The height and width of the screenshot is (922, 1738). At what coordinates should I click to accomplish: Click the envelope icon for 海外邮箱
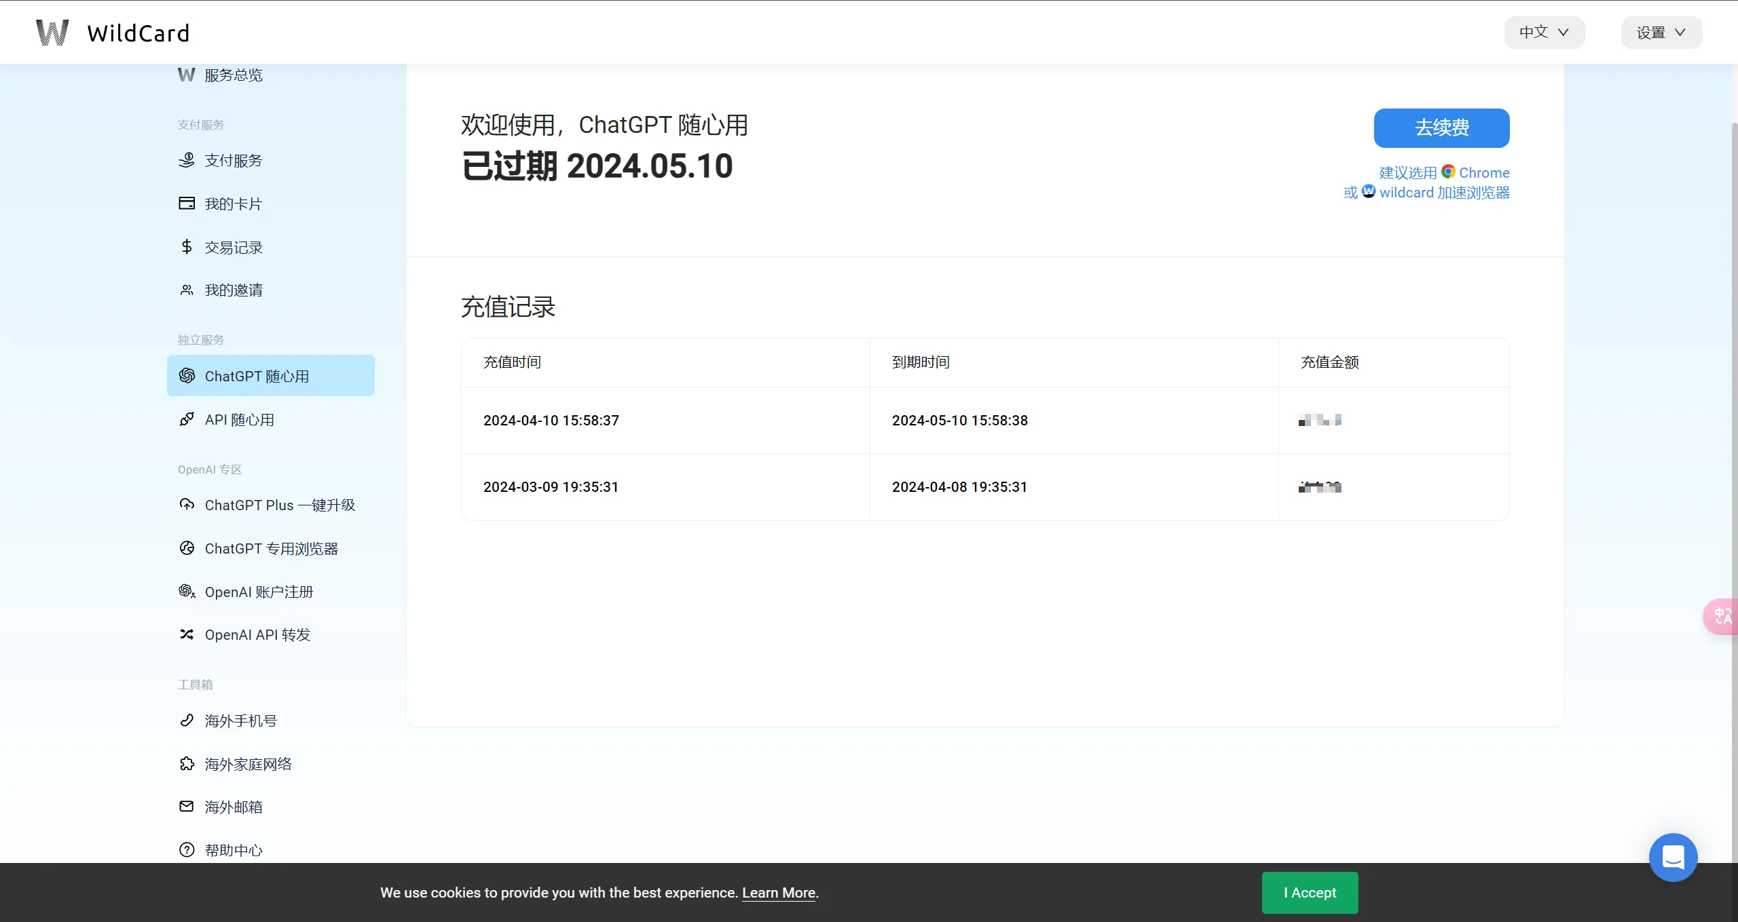tap(187, 806)
